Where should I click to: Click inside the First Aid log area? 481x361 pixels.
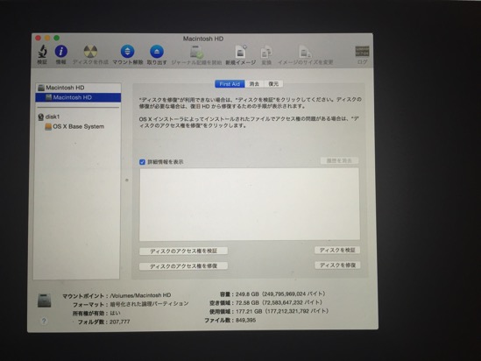point(250,204)
